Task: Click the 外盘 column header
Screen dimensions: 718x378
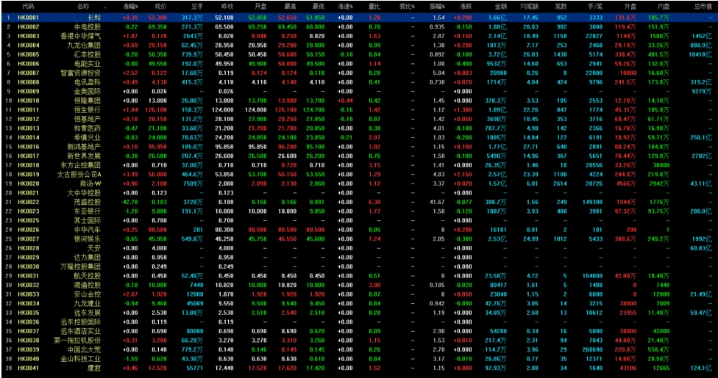Action: (x=630, y=7)
